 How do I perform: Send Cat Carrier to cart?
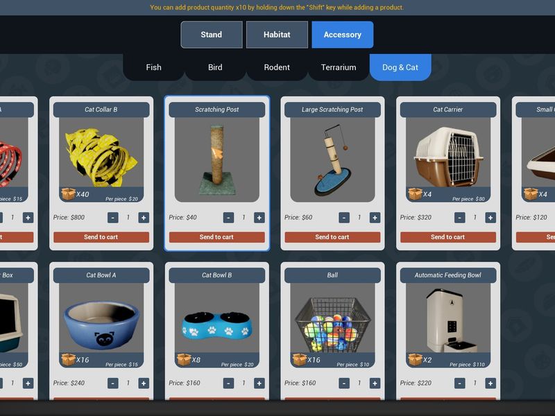447,237
